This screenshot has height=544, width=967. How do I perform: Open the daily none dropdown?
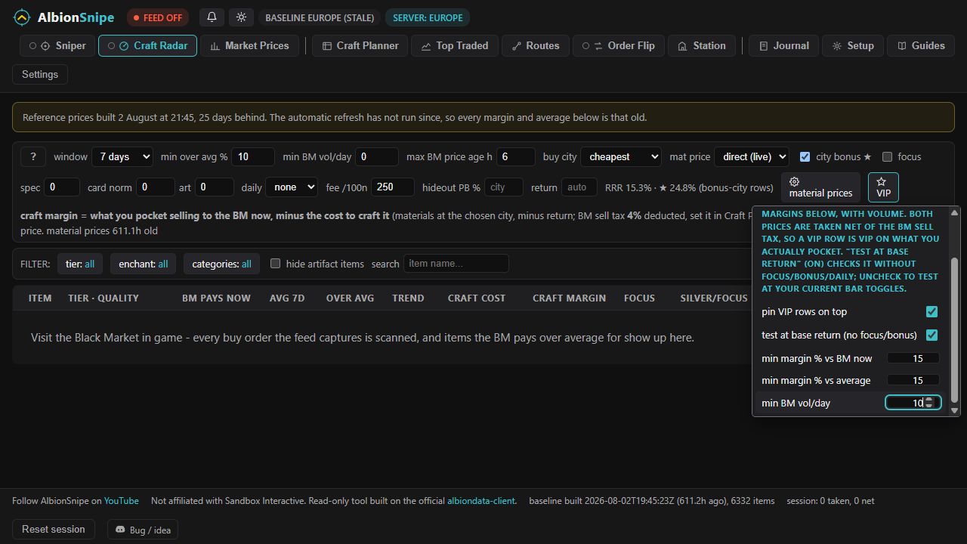pyautogui.click(x=291, y=187)
